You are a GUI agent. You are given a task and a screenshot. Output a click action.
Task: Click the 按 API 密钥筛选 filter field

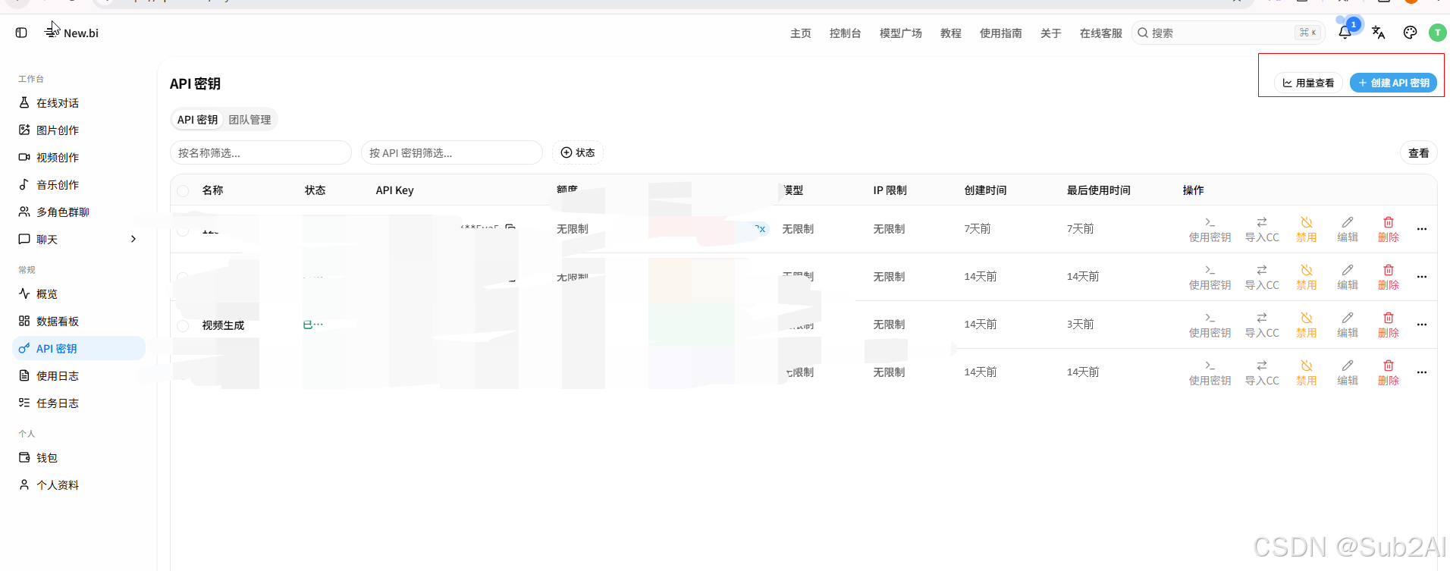pos(452,152)
